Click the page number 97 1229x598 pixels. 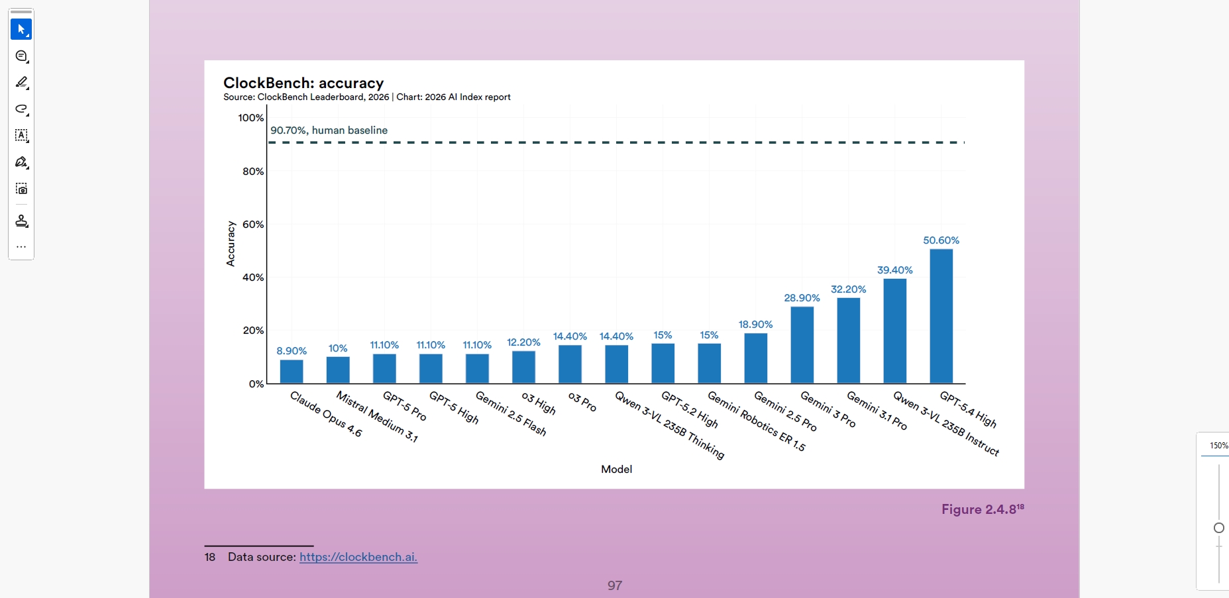coord(614,585)
